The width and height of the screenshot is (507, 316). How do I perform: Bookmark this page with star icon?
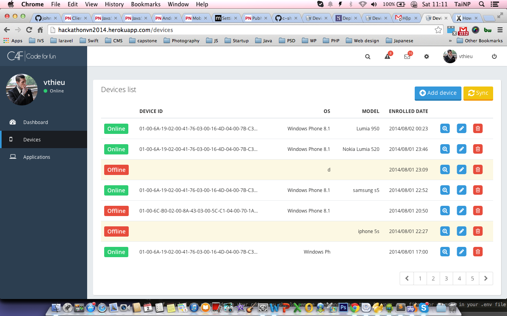click(438, 30)
